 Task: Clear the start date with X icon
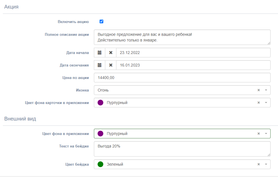coord(111,53)
